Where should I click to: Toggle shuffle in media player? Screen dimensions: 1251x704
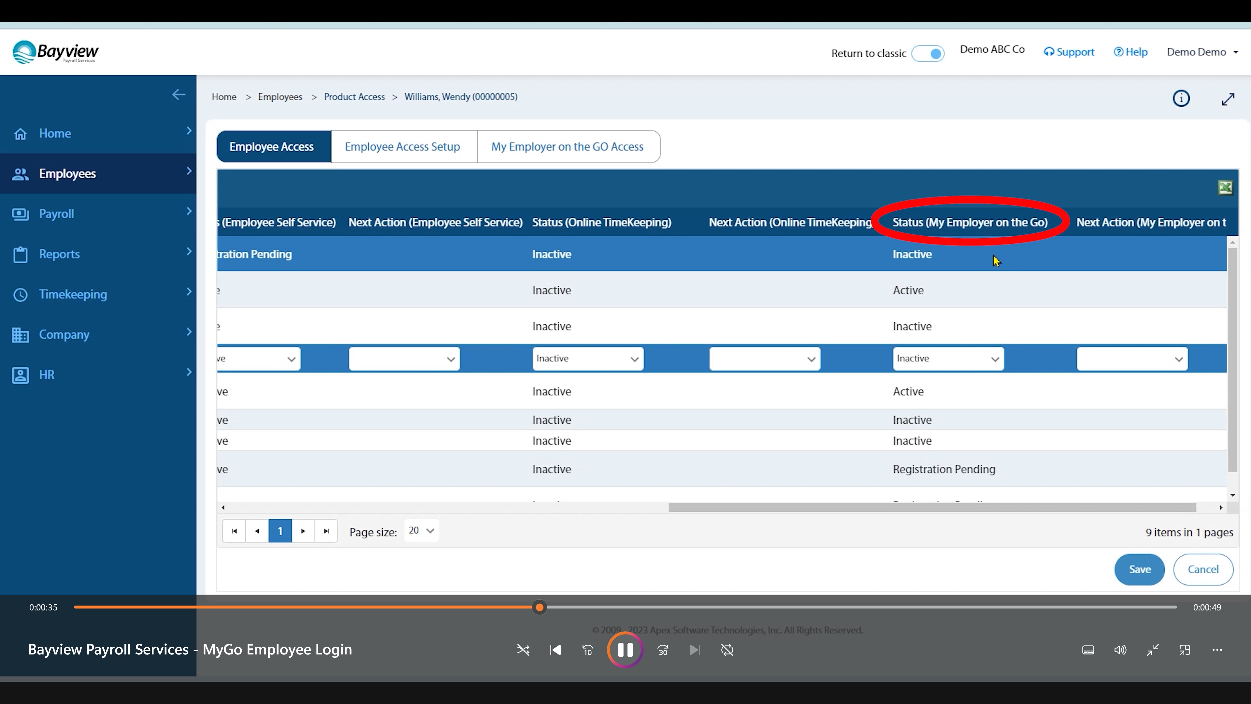tap(523, 650)
